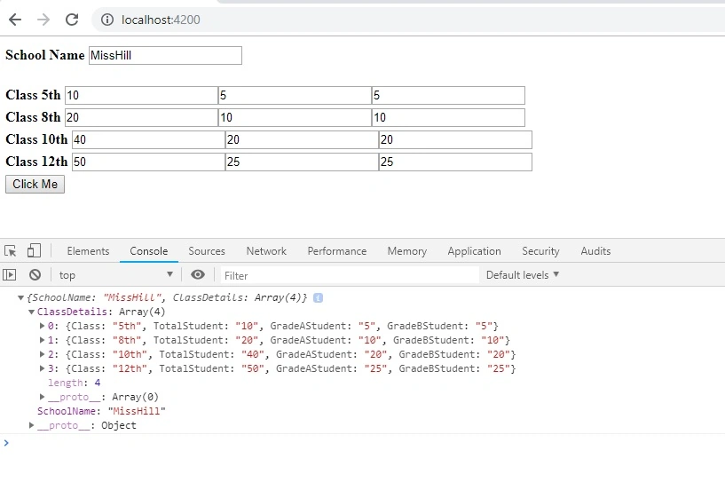Click the Class 5th total field showing 10
This screenshot has height=490, width=725.
[141, 95]
